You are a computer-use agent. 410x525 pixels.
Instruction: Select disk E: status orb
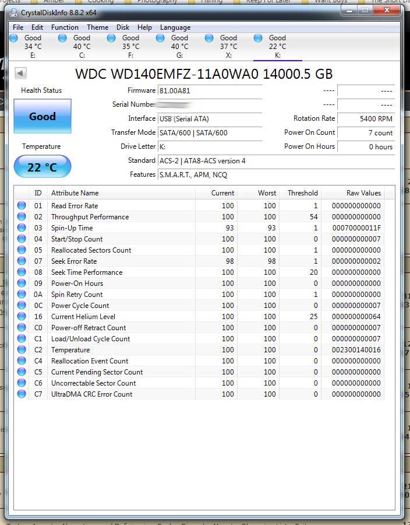(x=14, y=38)
